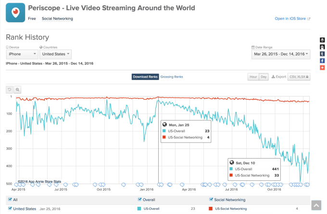Click the teal US-Overall legend swatch

tap(139, 209)
